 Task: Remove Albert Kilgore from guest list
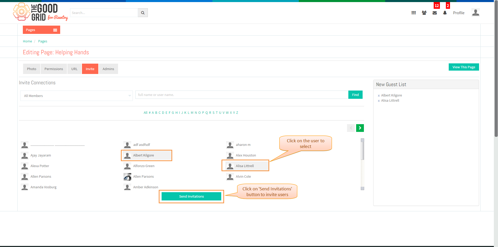379,96
